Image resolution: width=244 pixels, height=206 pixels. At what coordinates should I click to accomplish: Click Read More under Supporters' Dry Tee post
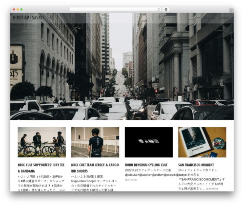(62, 190)
